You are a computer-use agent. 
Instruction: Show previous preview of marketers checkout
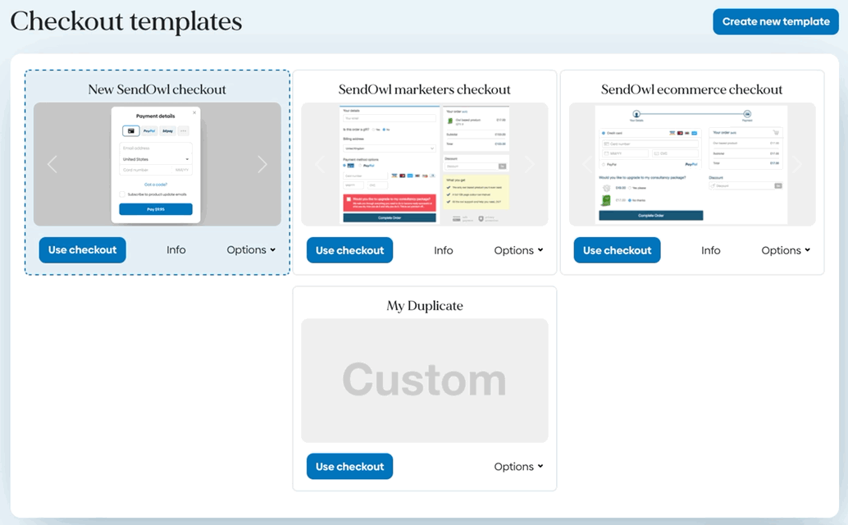[320, 164]
